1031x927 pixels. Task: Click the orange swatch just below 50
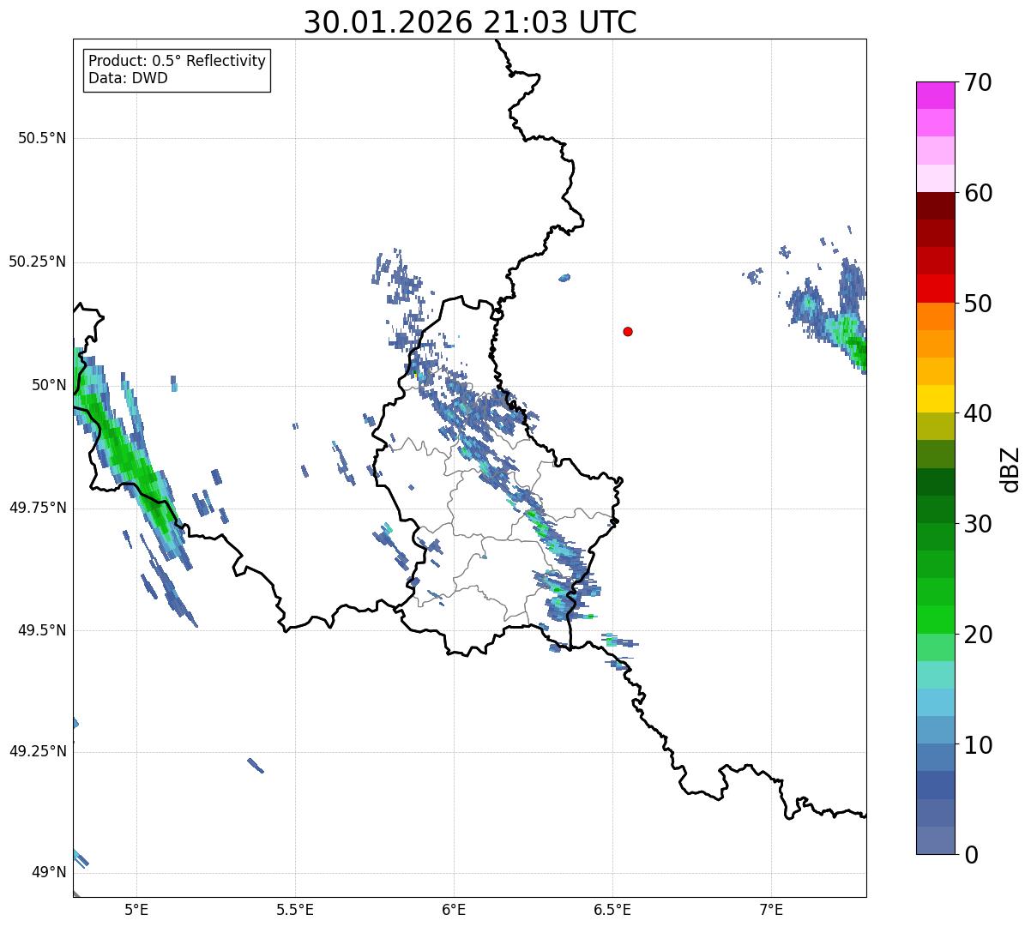pyautogui.click(x=935, y=316)
